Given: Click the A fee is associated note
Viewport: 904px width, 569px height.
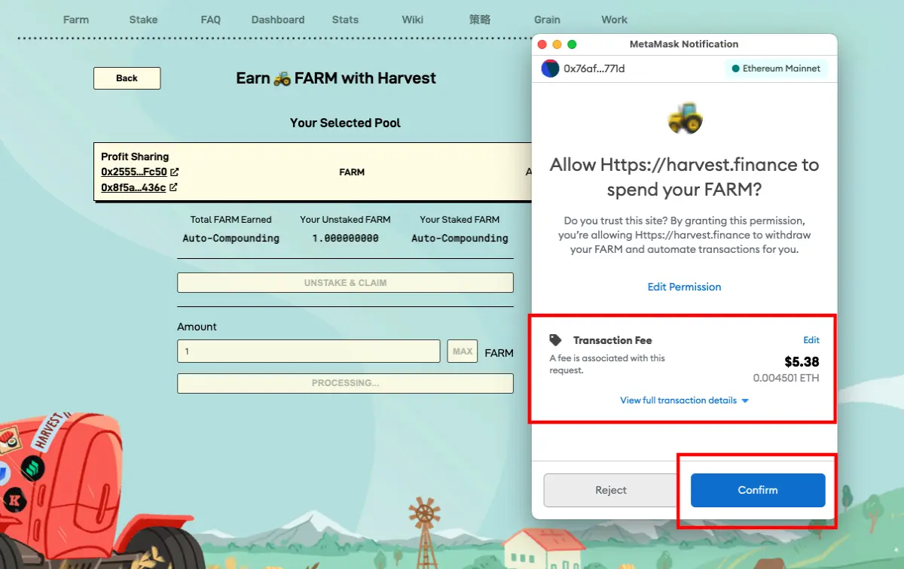Looking at the screenshot, I should coord(607,364).
